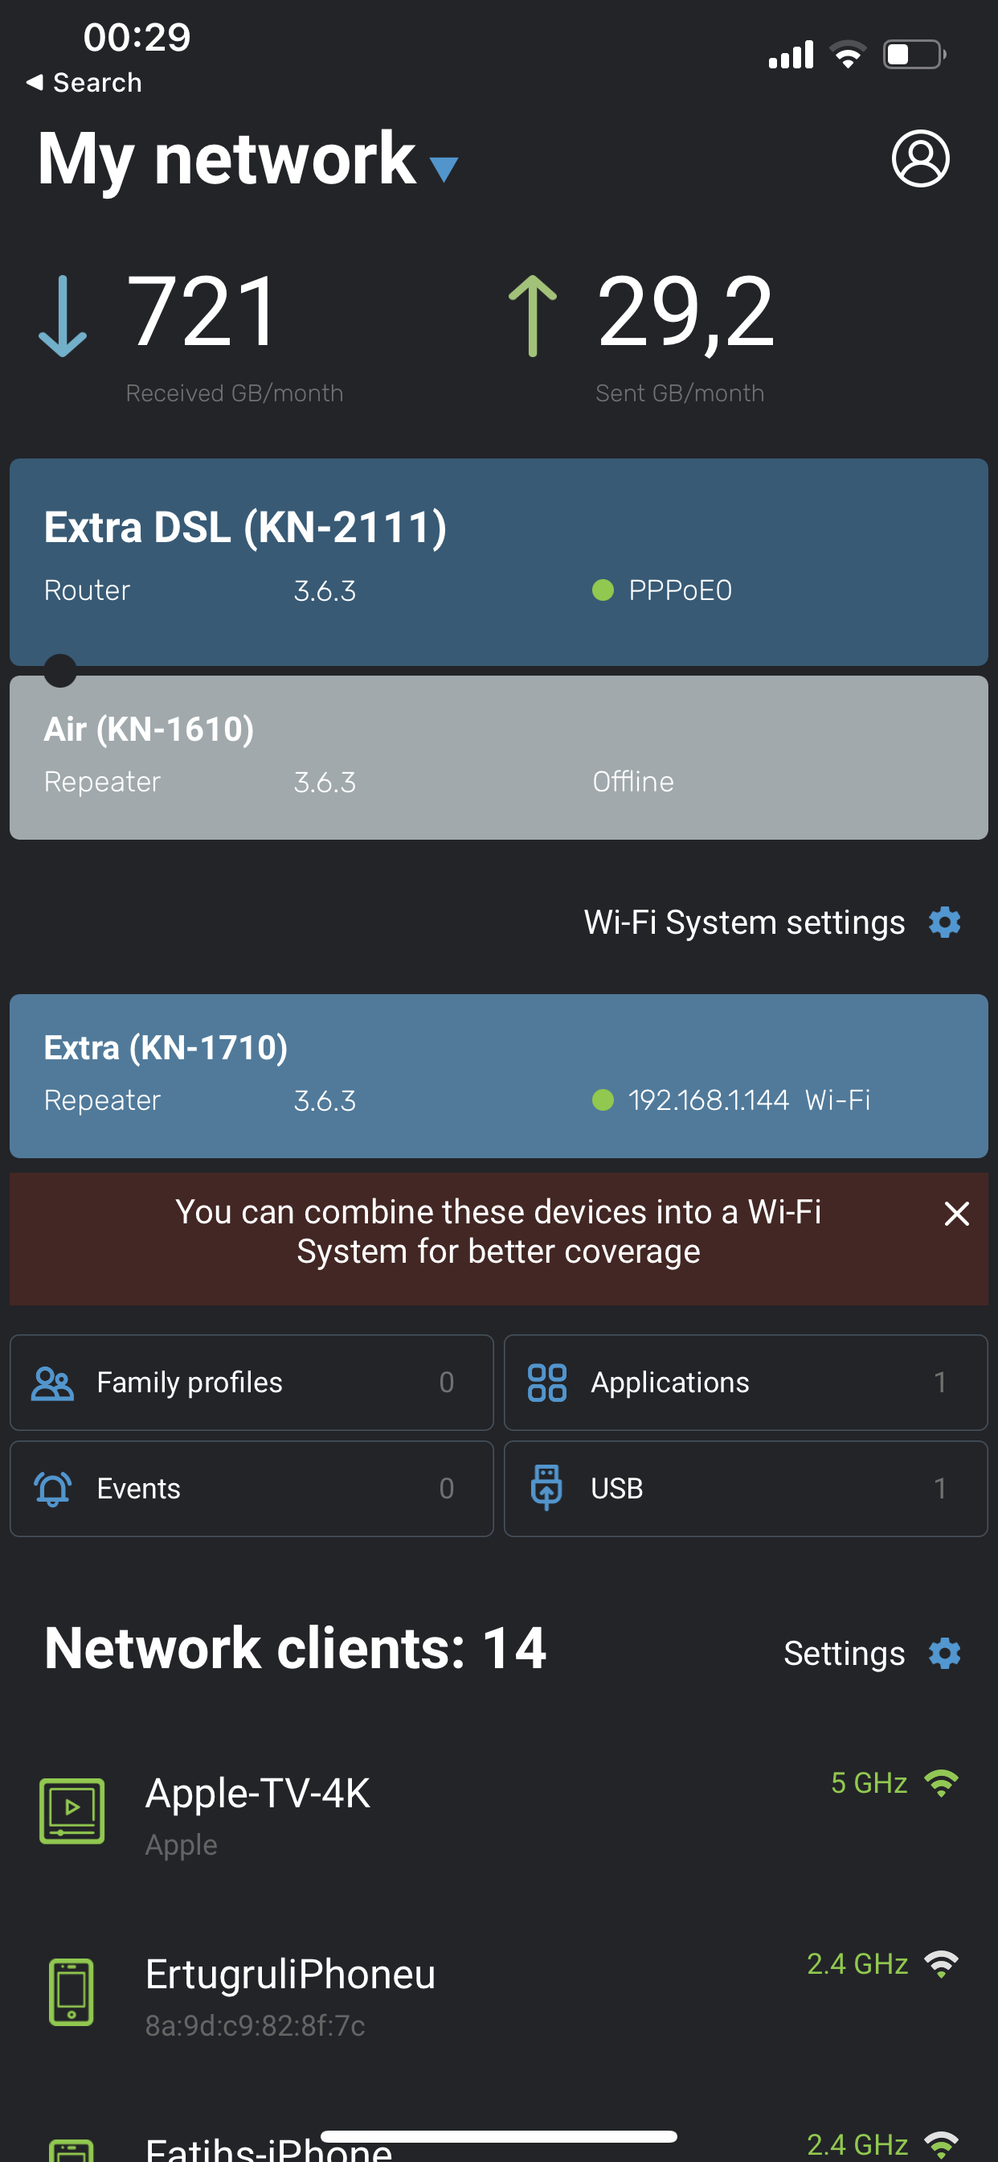Viewport: 998px width, 2162px height.
Task: Open the Extra (KN-1710) repeater card
Action: click(498, 1076)
